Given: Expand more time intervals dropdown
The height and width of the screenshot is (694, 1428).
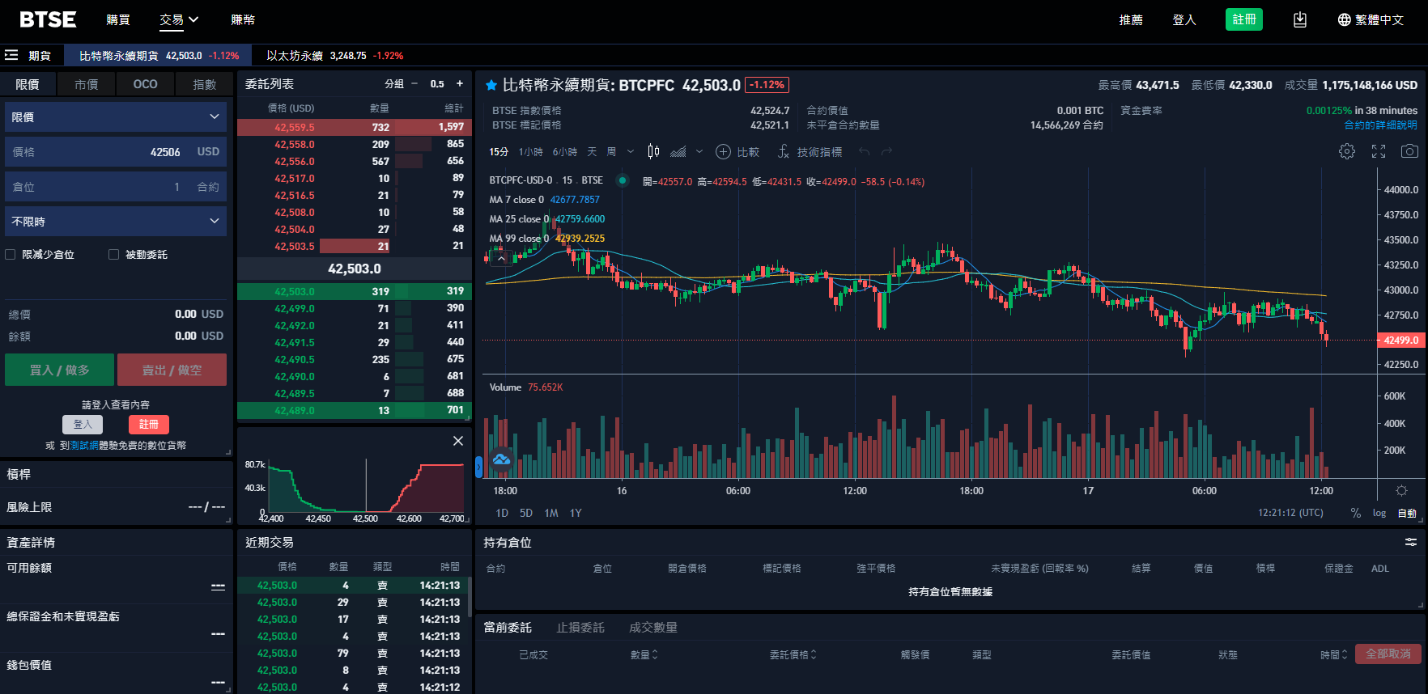Looking at the screenshot, I should (631, 151).
